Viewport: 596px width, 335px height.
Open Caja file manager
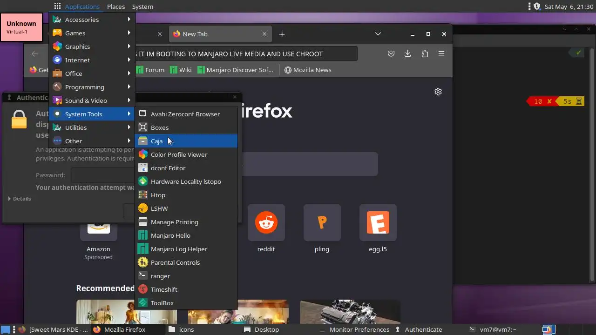pos(186,141)
